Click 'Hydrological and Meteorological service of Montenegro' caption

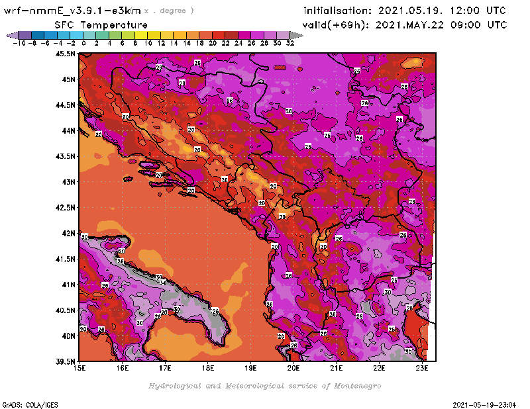(264, 386)
